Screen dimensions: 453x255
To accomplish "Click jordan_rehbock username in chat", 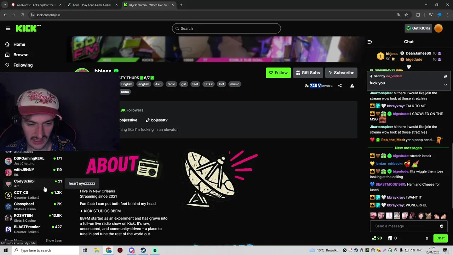I will point(389,164).
